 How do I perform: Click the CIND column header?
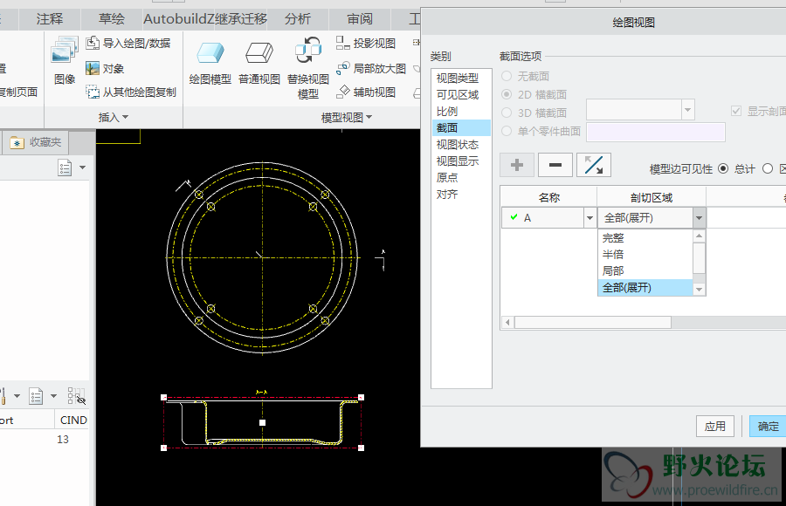coord(73,420)
